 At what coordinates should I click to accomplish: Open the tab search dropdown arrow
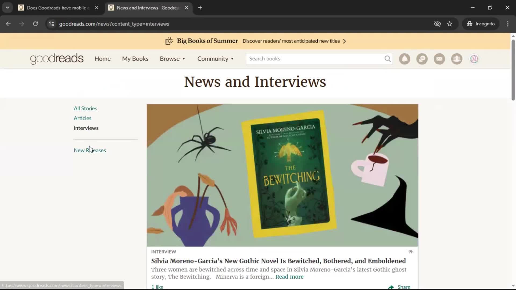(x=8, y=8)
